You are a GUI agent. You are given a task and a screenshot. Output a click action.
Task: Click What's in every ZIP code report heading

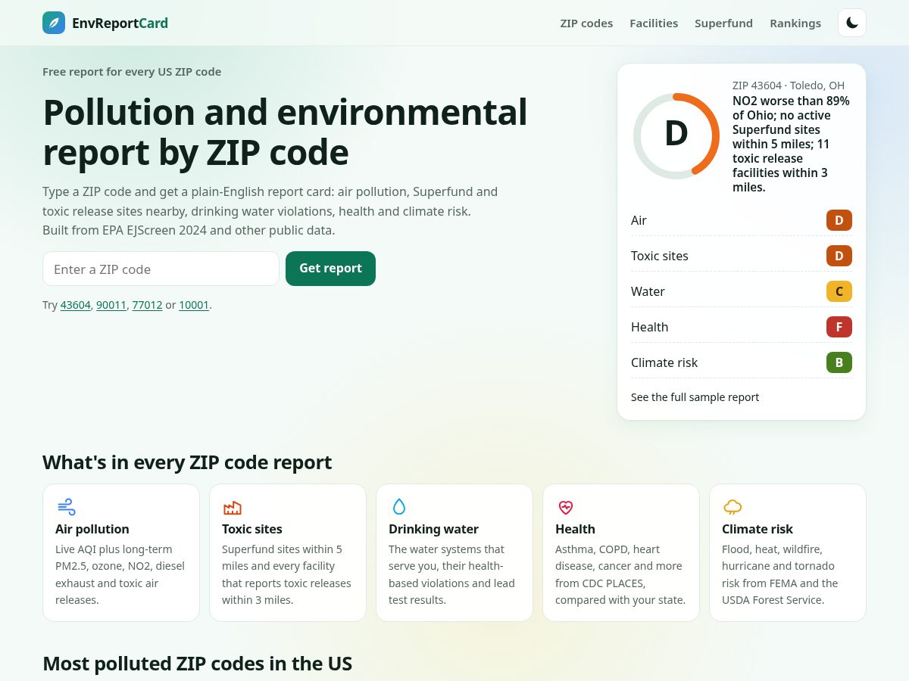(187, 462)
